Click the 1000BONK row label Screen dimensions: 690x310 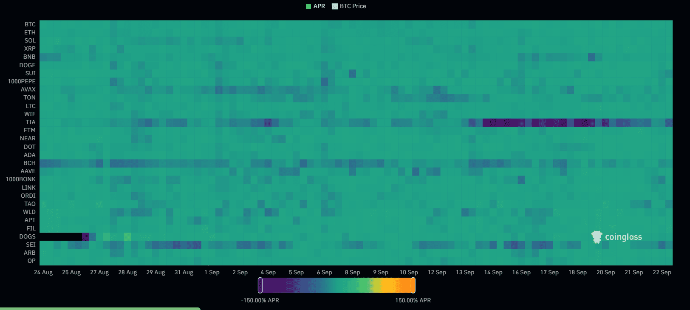(x=21, y=179)
